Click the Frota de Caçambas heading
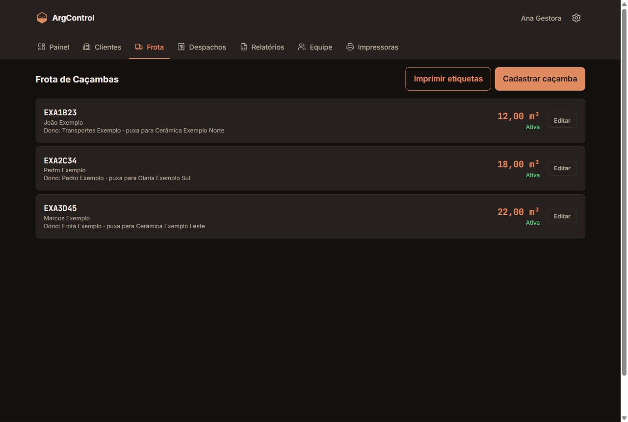Screen dimensions: 628x422 pos(77,79)
